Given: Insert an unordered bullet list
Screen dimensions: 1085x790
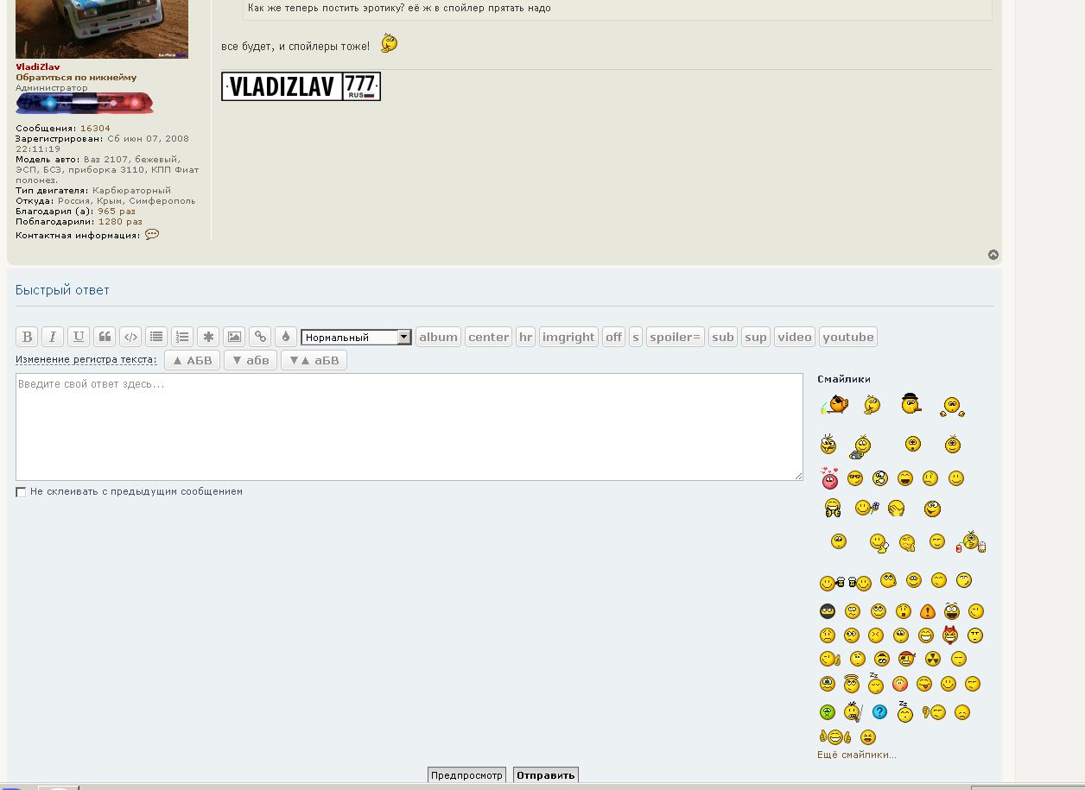Looking at the screenshot, I should click(156, 337).
